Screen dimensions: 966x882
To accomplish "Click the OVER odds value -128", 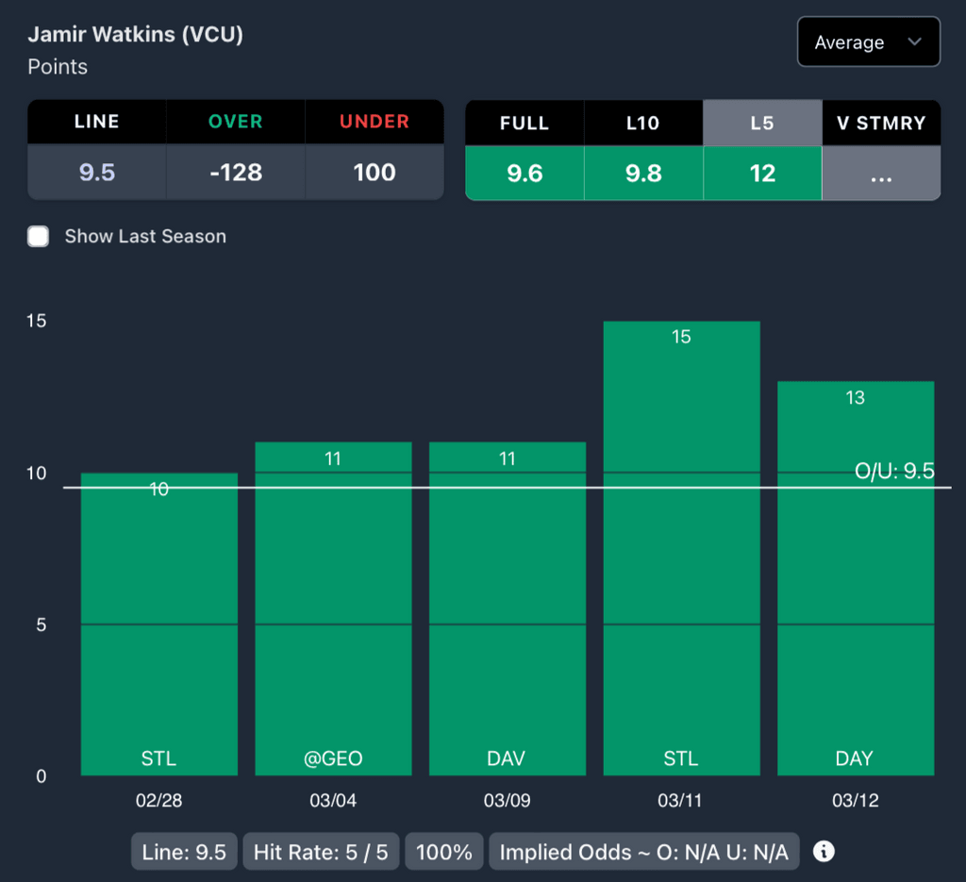I will (236, 173).
